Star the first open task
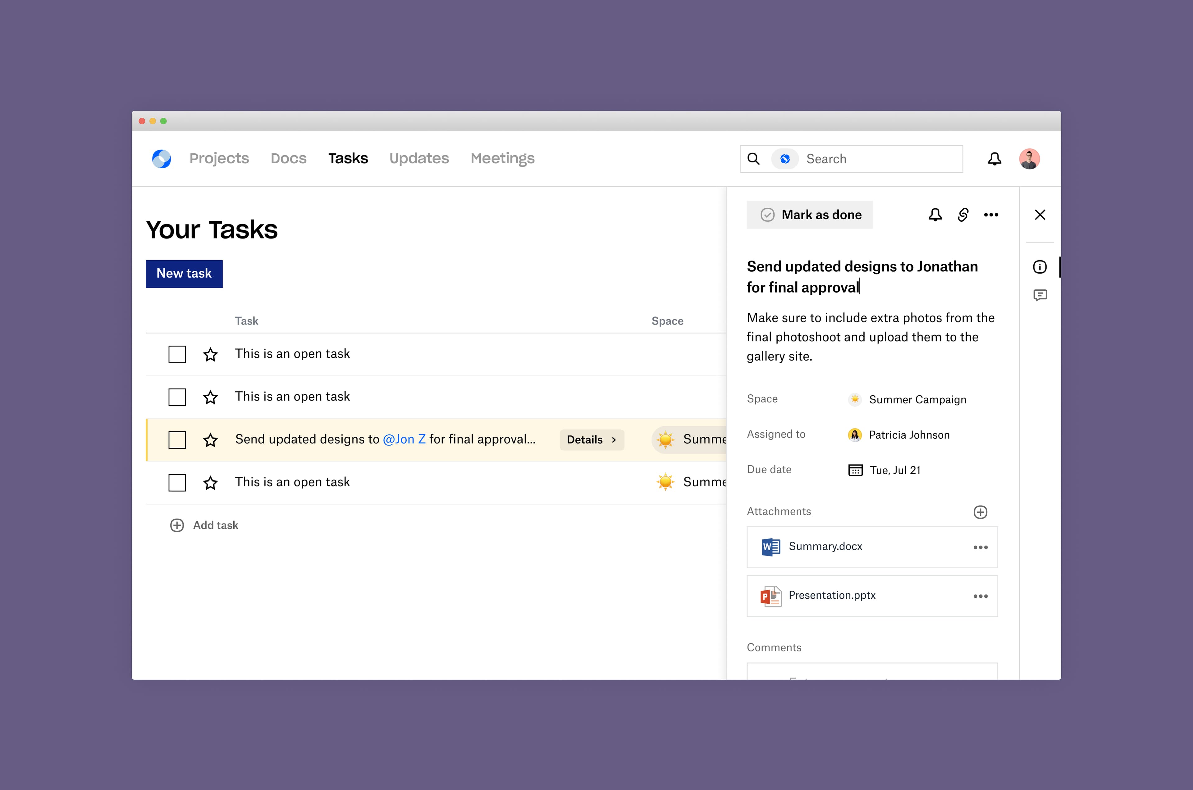1193x790 pixels. [210, 354]
